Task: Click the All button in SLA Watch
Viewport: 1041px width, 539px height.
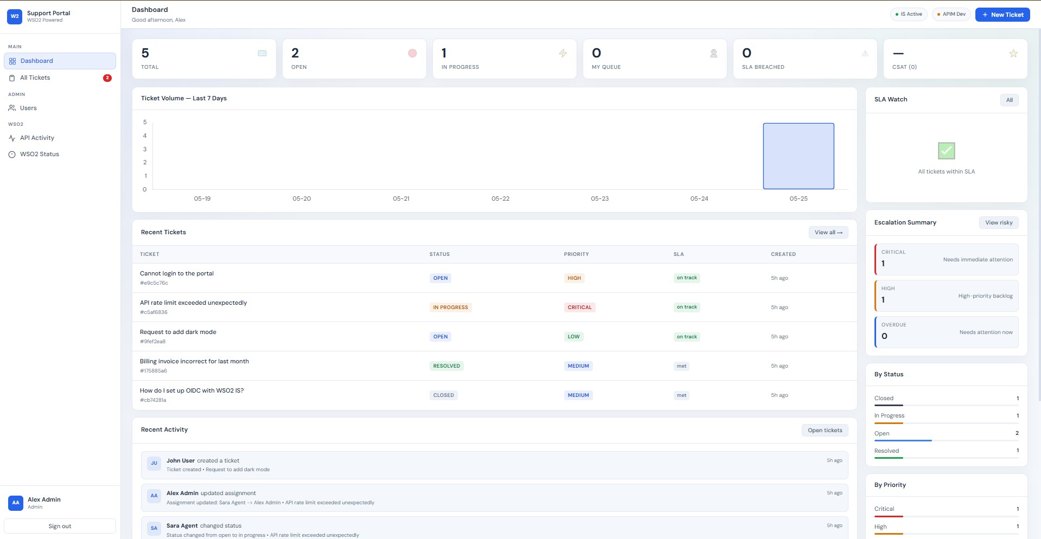Action: click(1009, 100)
